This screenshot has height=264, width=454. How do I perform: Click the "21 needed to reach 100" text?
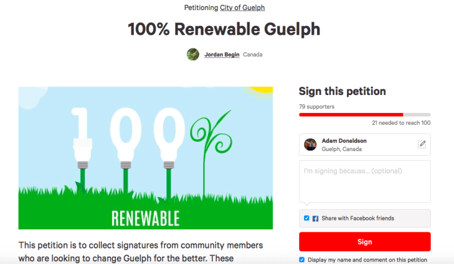401,122
